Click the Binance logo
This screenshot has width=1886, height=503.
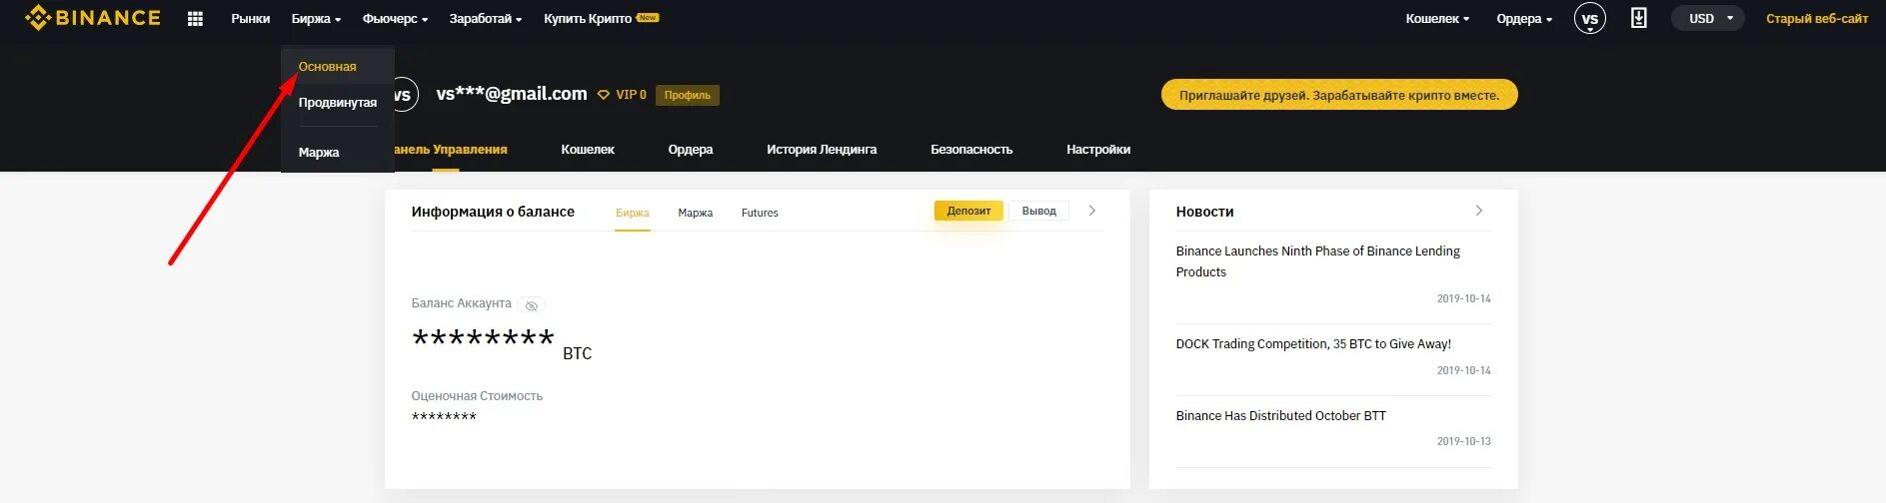pos(93,18)
